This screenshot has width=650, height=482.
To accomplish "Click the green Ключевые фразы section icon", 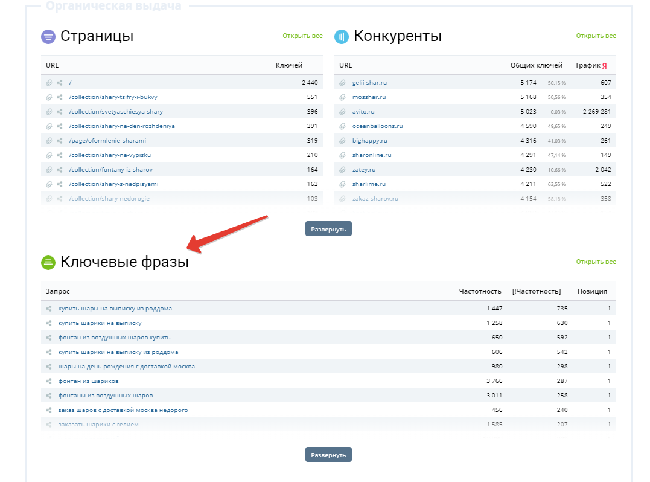I will 48,263.
